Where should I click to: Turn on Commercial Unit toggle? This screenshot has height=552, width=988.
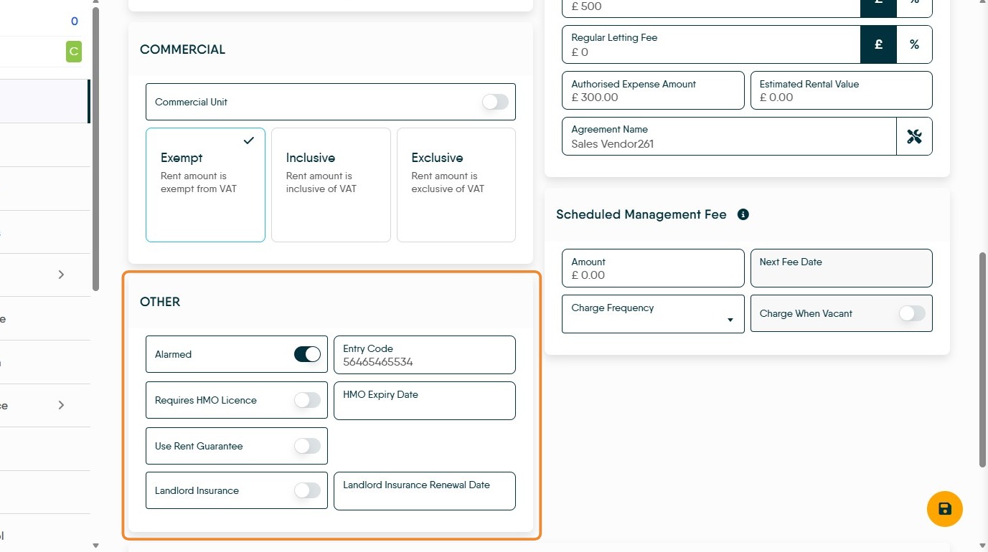pyautogui.click(x=495, y=102)
